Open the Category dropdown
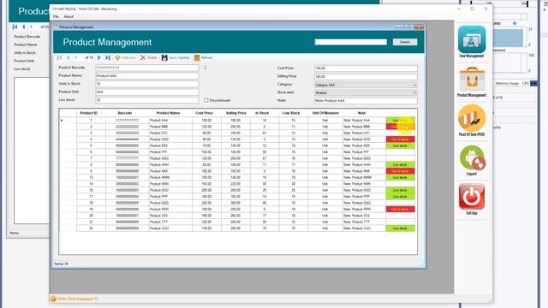This screenshot has height=308, width=548. point(366,85)
